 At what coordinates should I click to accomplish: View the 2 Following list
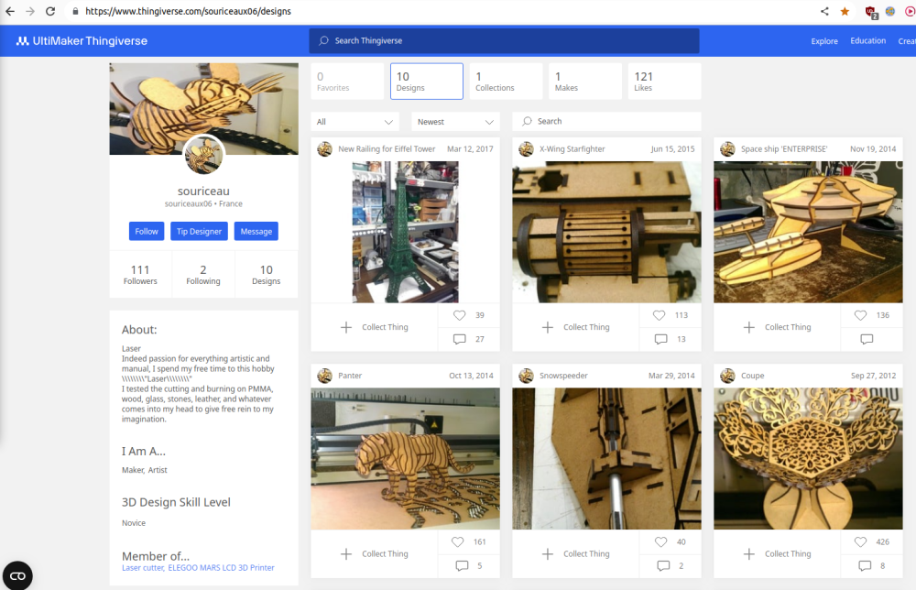click(203, 275)
